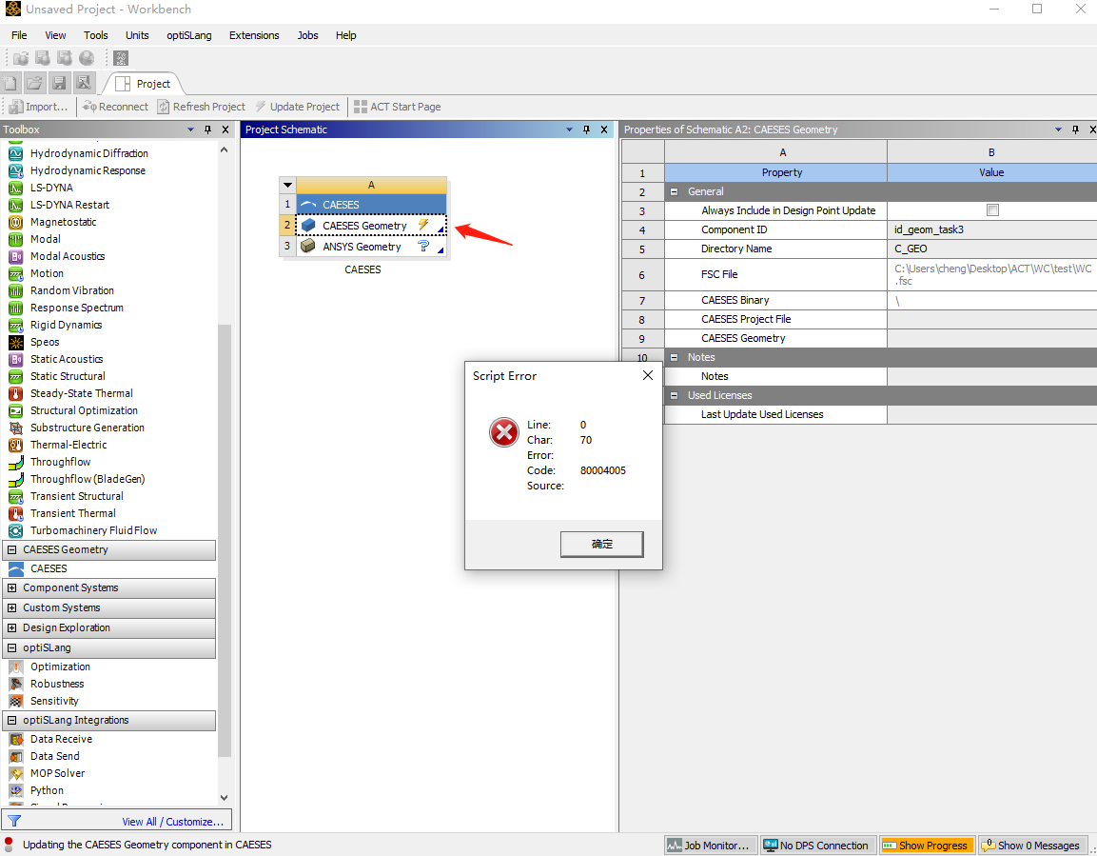Click Show 0 Messages in status bar

[x=1031, y=846]
